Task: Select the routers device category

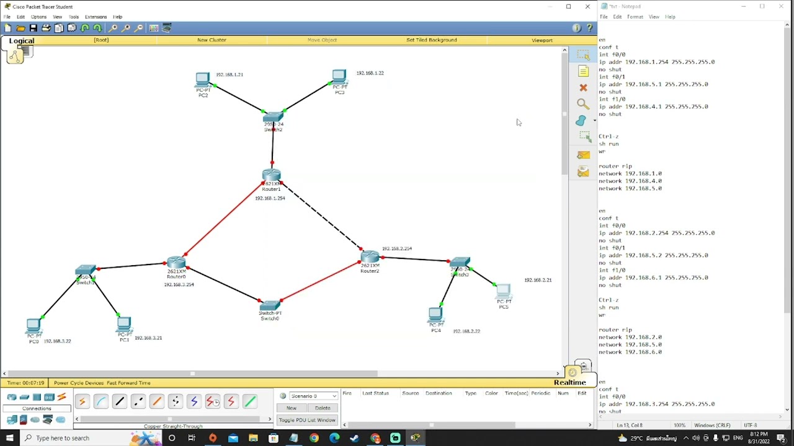Action: pyautogui.click(x=12, y=398)
